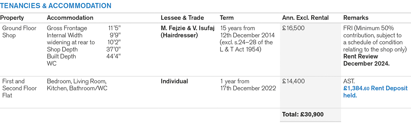Click the Rent Review December 2024 remark
Screen dimensions: 411x137
366,60
